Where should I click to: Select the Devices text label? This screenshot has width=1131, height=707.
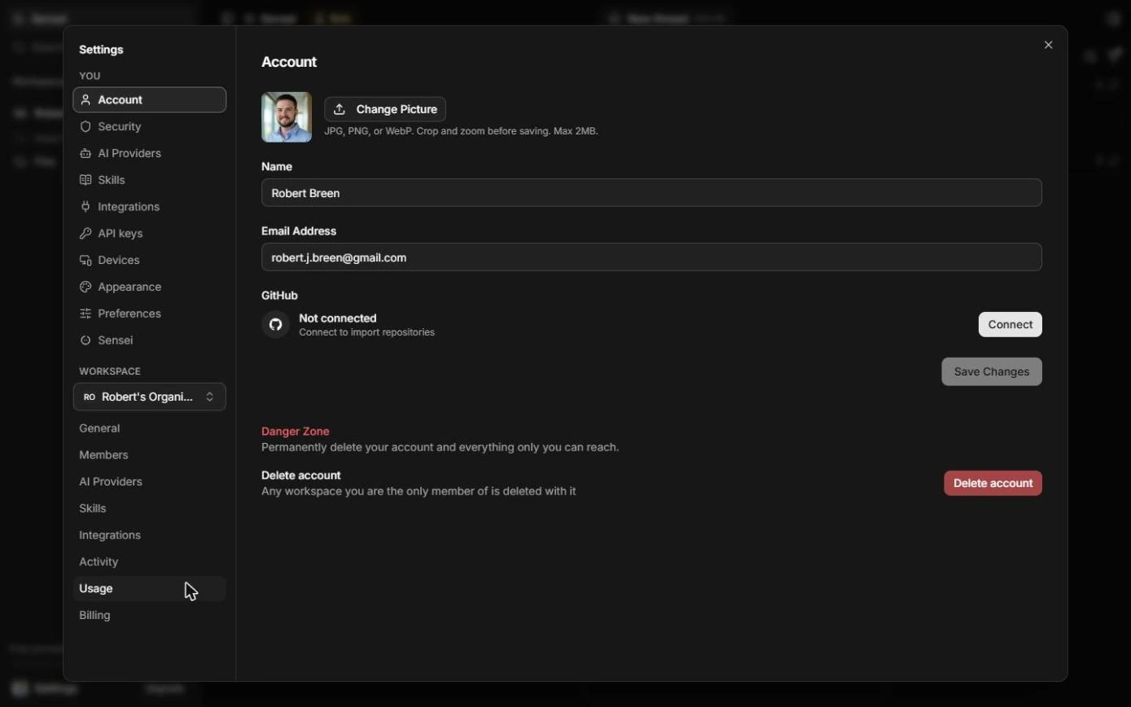point(119,261)
